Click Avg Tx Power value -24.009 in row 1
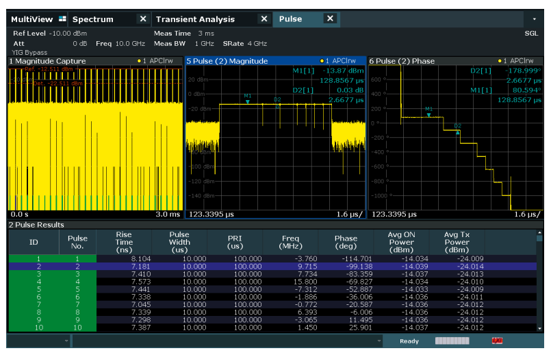Screen dimensions: 551x355 click(470, 258)
